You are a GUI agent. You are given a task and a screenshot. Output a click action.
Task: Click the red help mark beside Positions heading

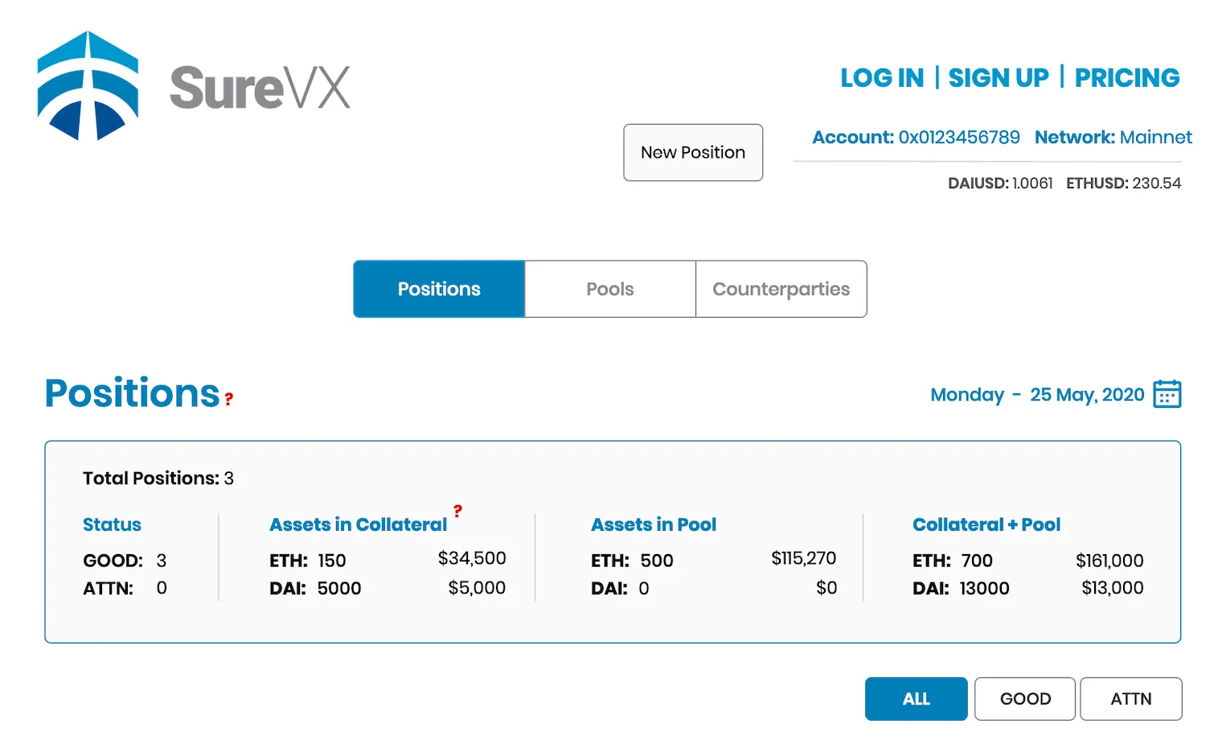[x=228, y=398]
